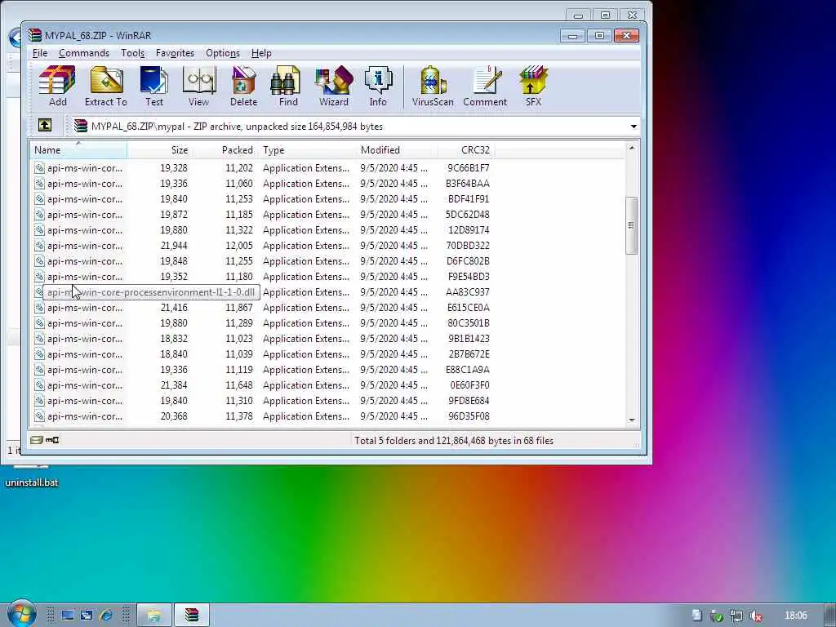The height and width of the screenshot is (627, 836).
Task: Start VirusScan from toolbar
Action: point(433,87)
